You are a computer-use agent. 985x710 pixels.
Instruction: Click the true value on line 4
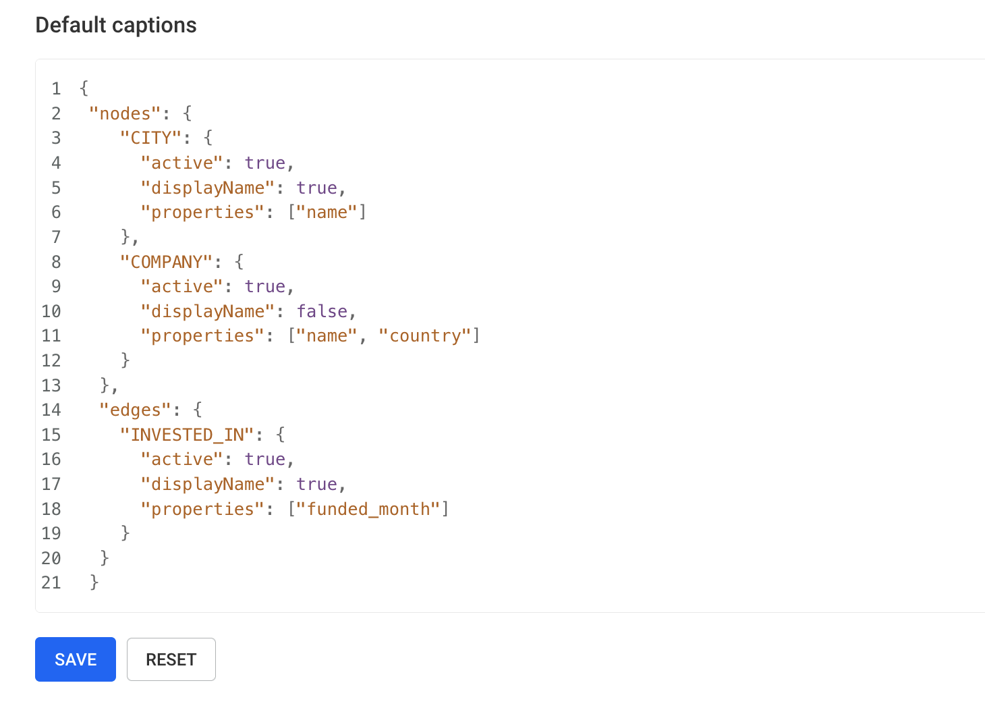click(265, 163)
